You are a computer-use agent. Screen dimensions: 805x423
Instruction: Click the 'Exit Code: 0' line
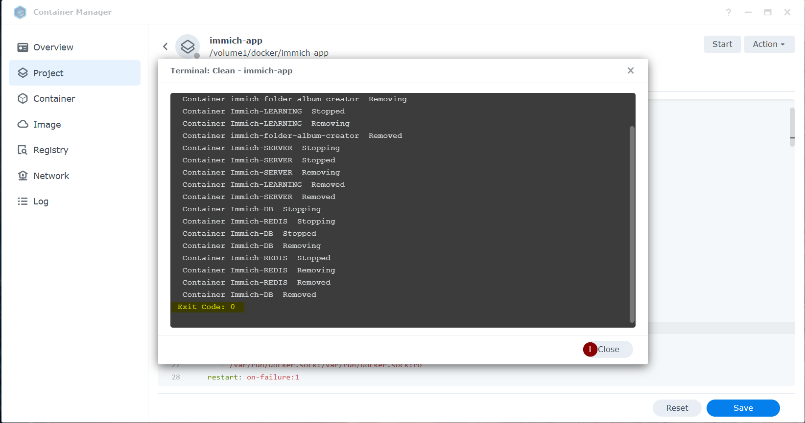(x=207, y=307)
